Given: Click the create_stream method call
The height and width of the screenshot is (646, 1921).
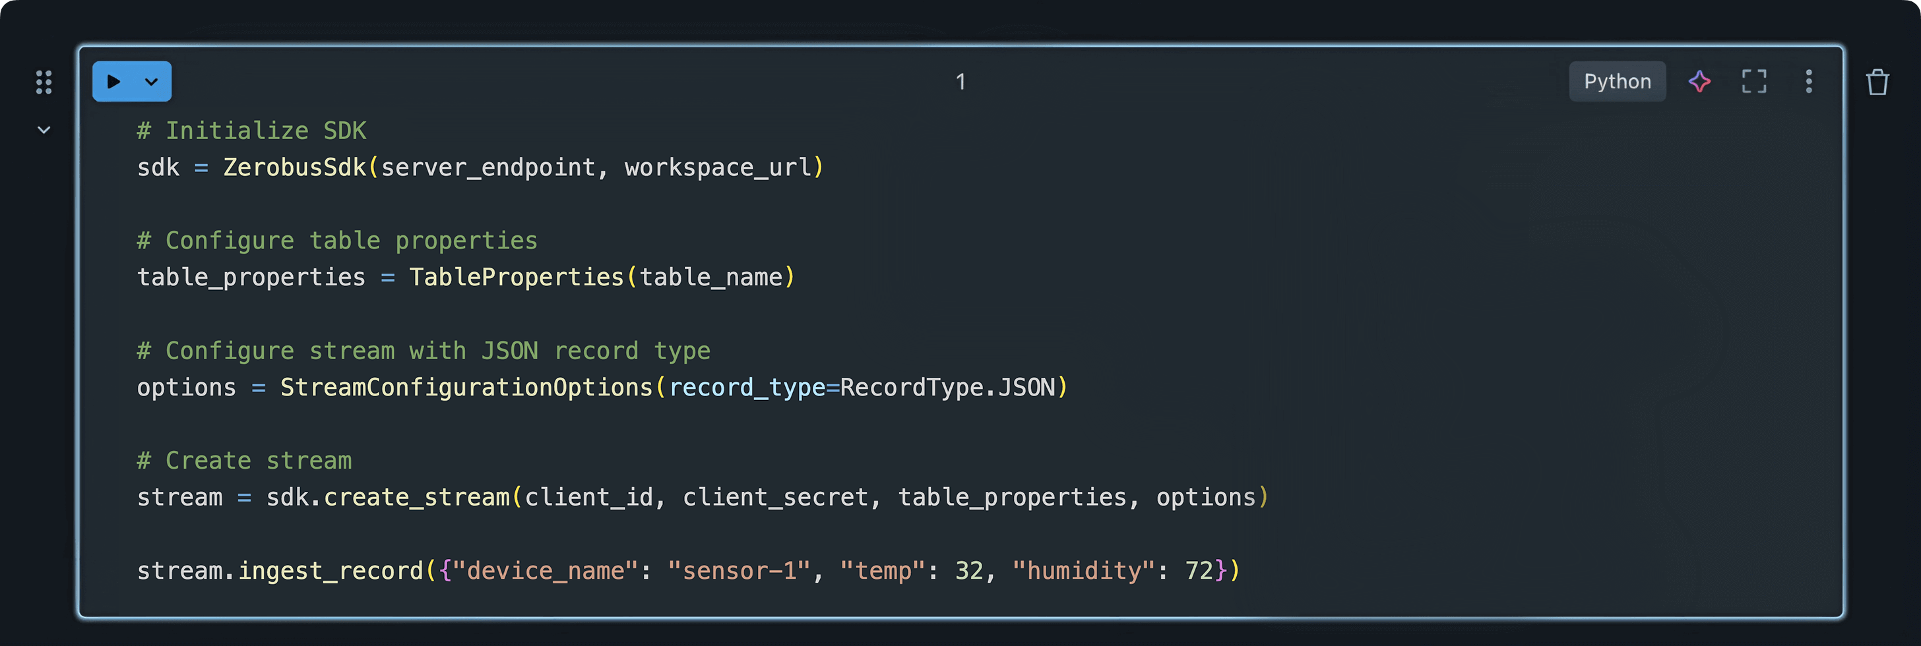Looking at the screenshot, I should [x=416, y=497].
